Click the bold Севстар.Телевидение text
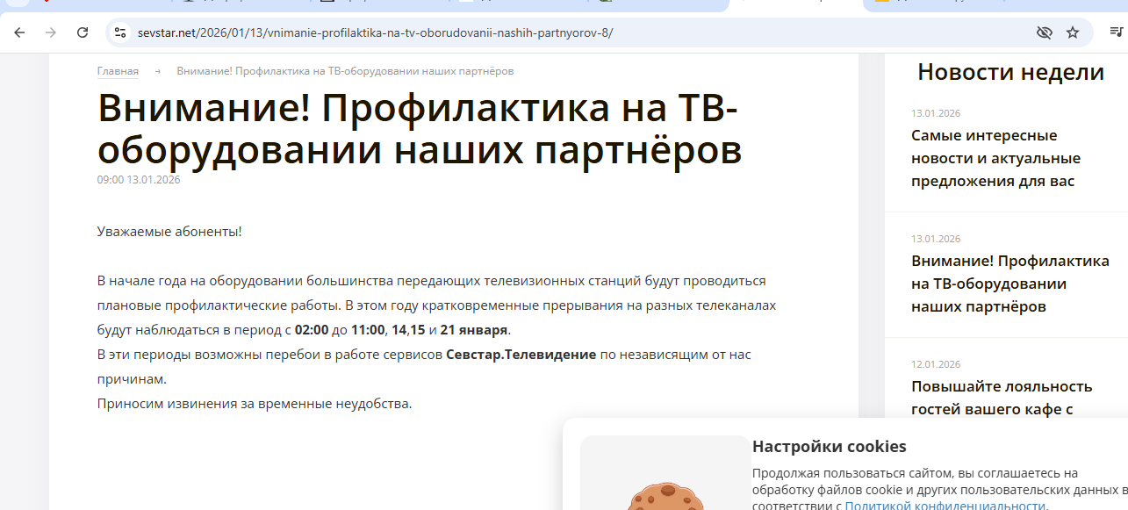 521,355
